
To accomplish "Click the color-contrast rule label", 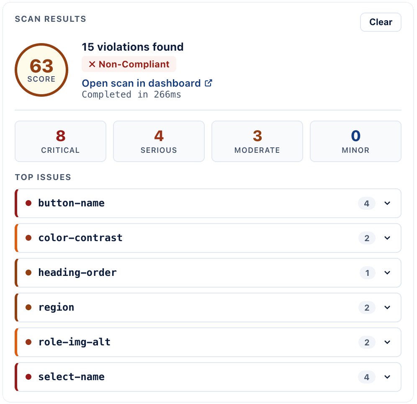I will pyautogui.click(x=80, y=238).
